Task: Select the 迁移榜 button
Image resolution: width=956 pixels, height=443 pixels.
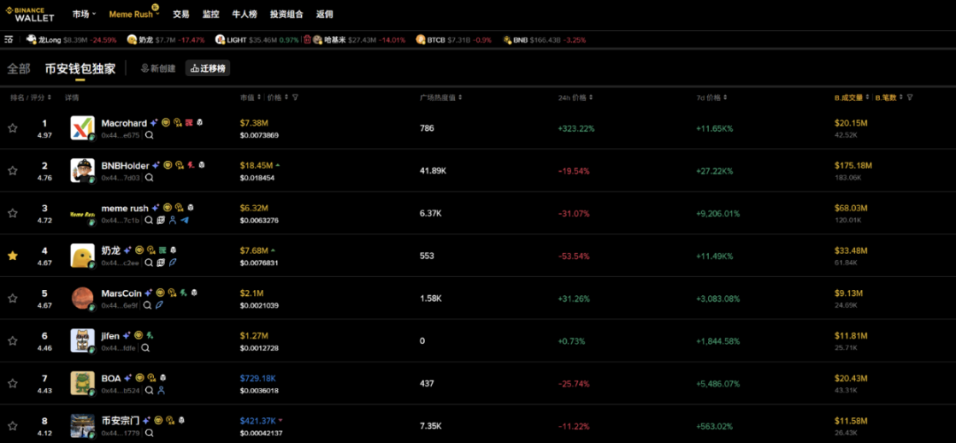Action: 208,68
